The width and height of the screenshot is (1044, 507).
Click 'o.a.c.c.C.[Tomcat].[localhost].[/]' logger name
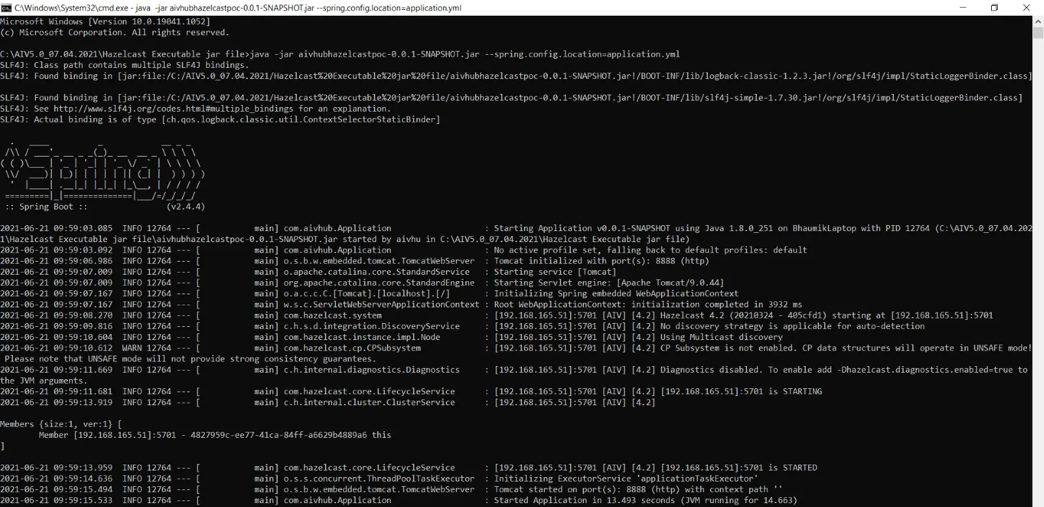(367, 294)
